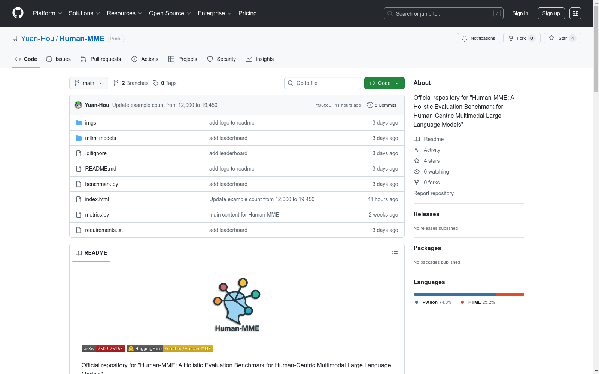Click the HTML segment of the language bar

pos(510,294)
